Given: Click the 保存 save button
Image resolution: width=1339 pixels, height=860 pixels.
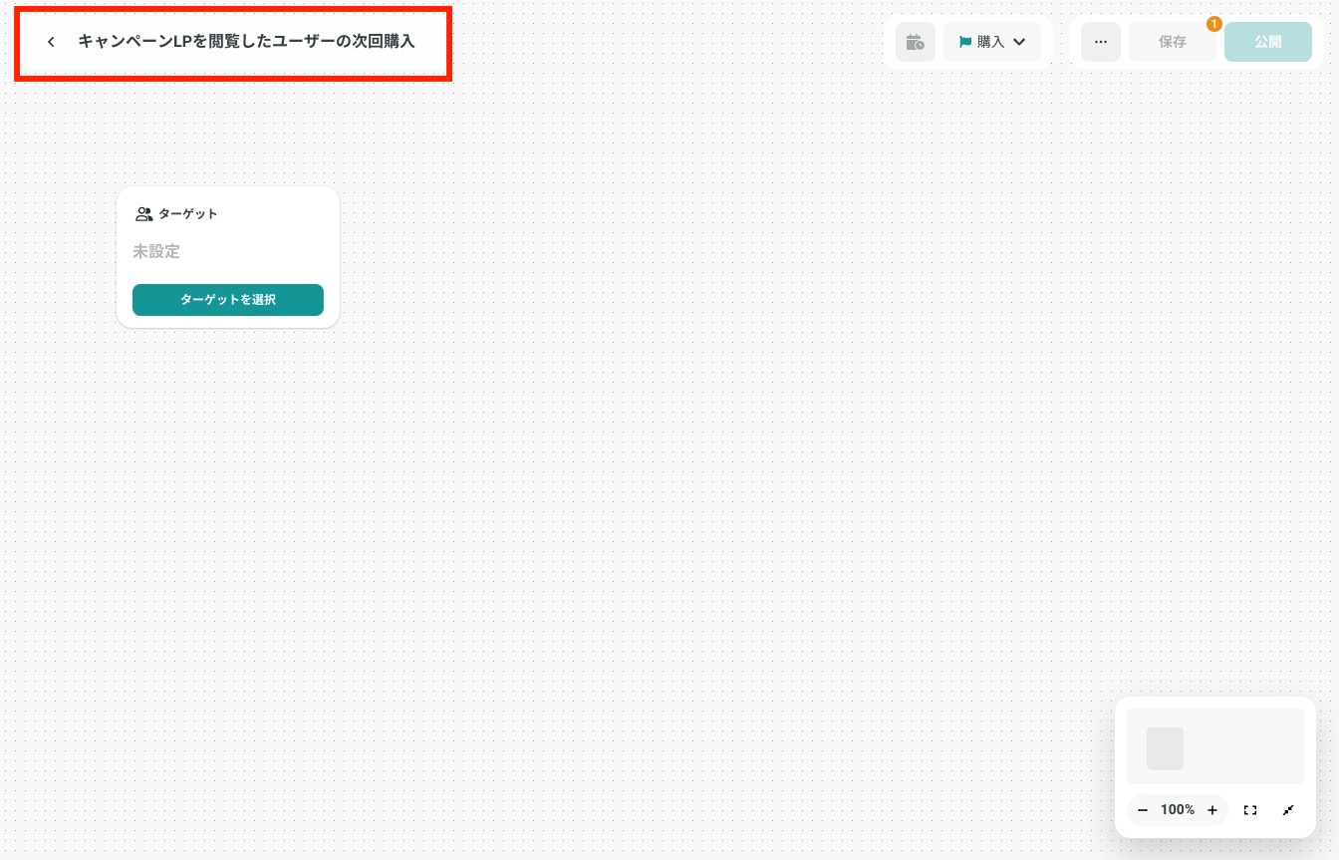Looking at the screenshot, I should (1173, 42).
